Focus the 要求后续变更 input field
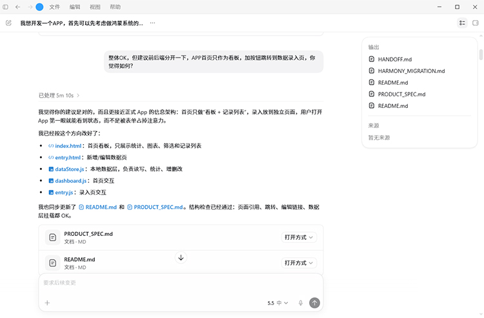This screenshot has height=318, width=484. 181,282
